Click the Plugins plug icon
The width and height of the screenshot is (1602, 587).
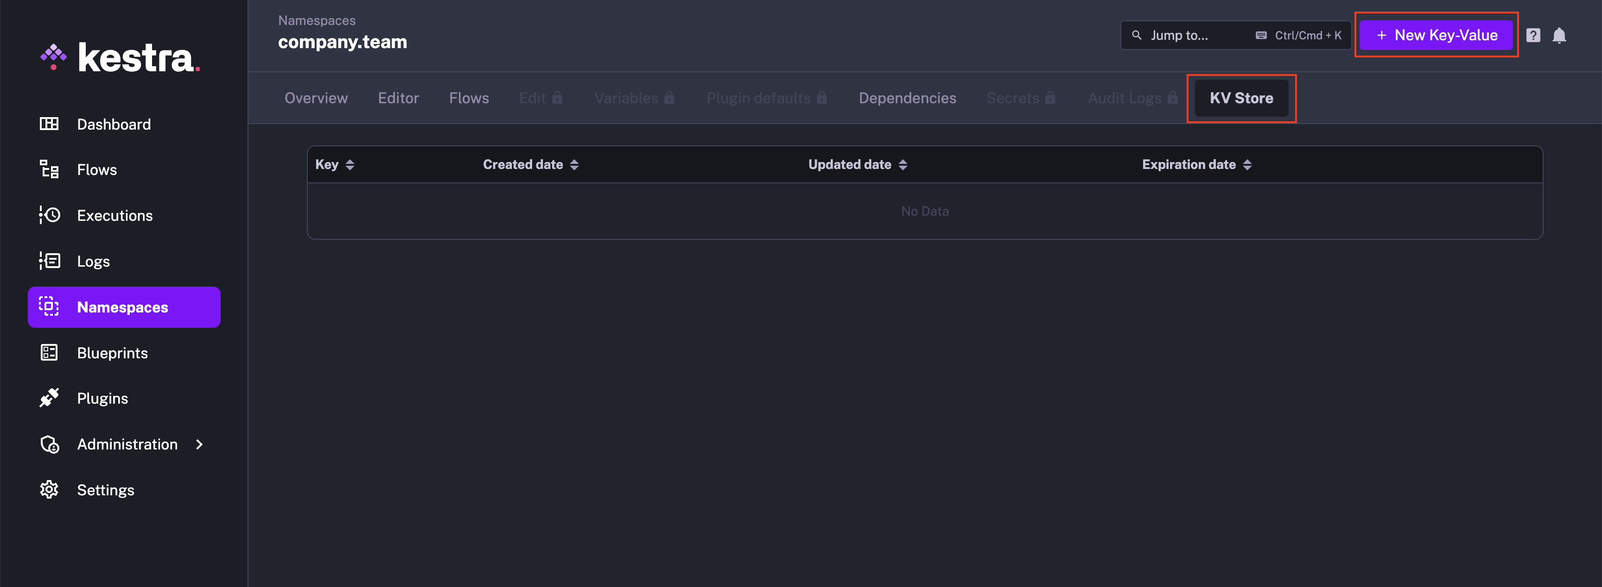(50, 398)
